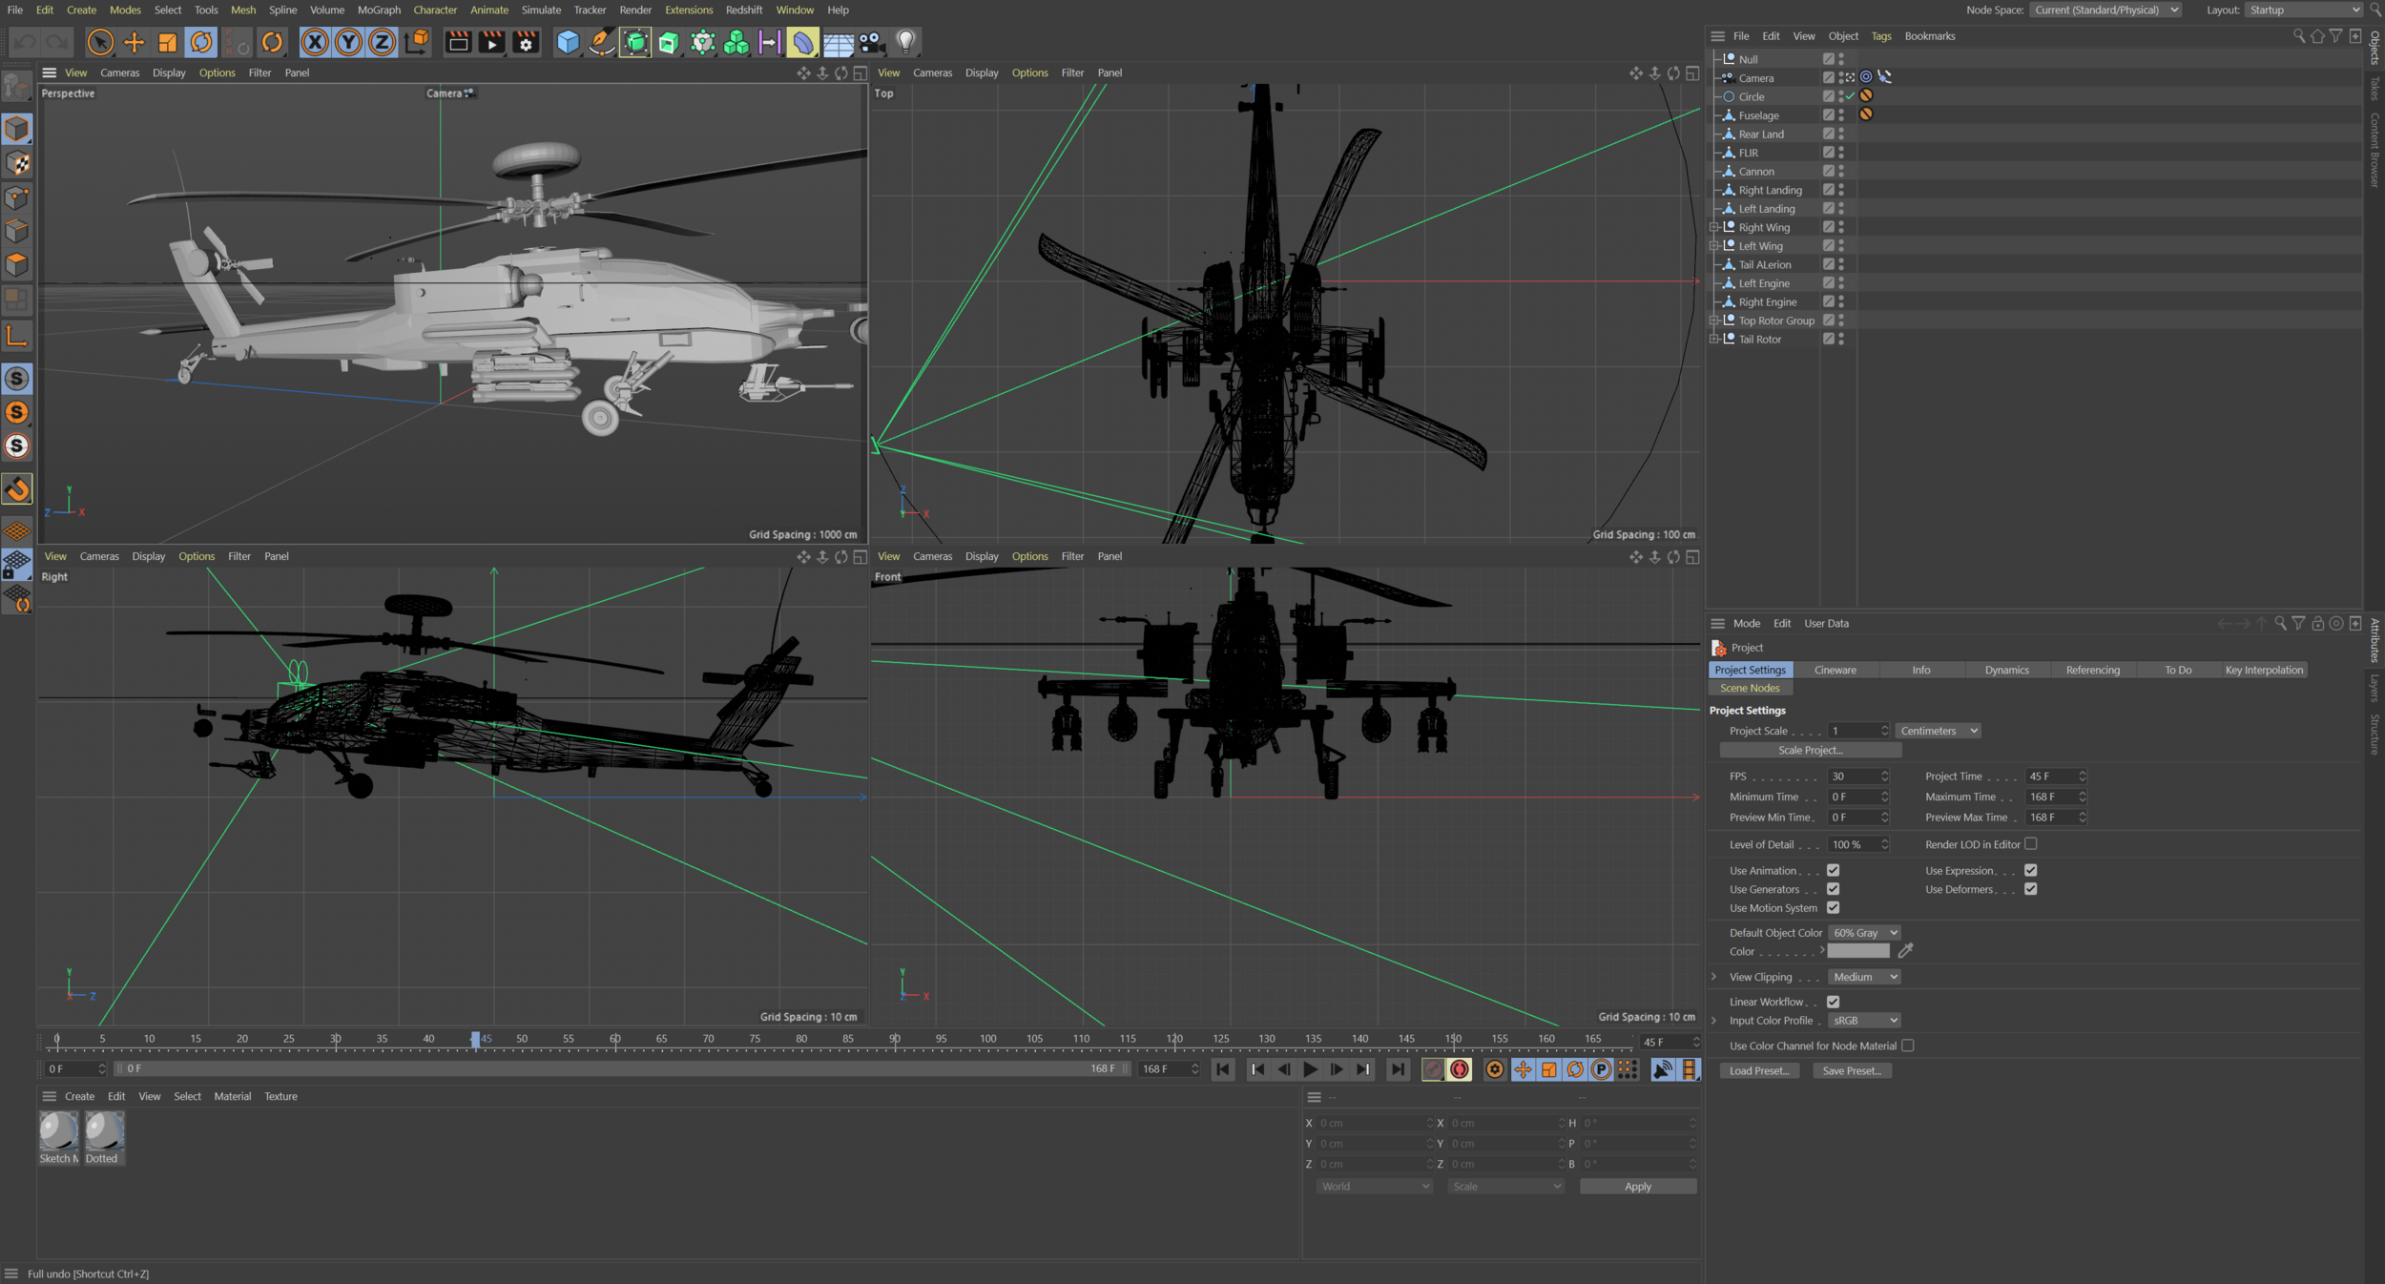
Task: Enable Render LOD in Editor checkbox
Action: point(2030,844)
